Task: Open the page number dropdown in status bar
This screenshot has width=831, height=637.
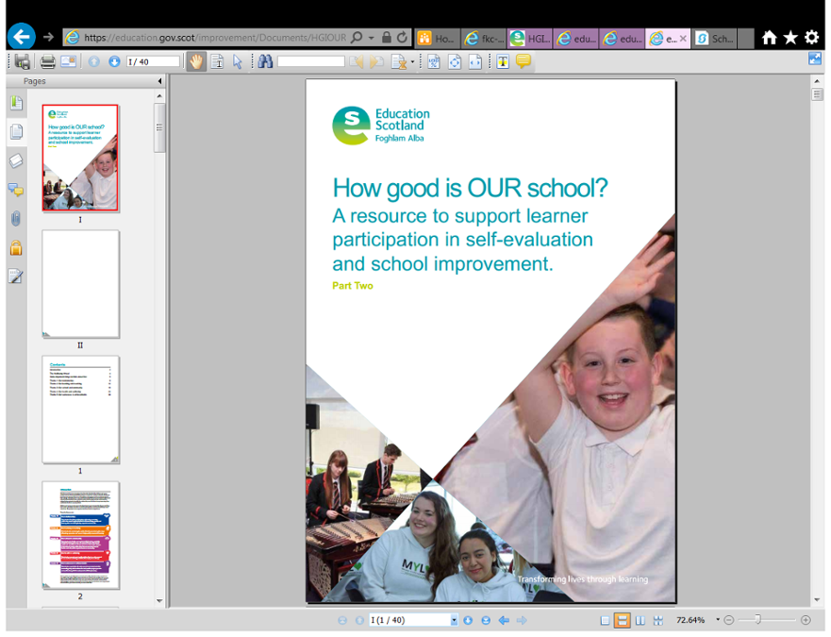Action: pyautogui.click(x=454, y=620)
